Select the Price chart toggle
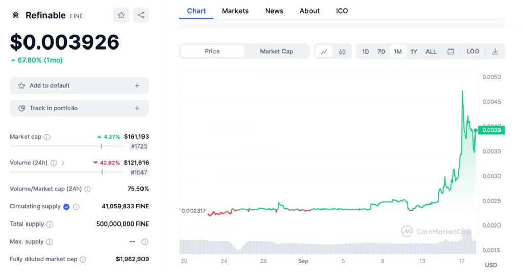This screenshot has width=523, height=272. (212, 52)
